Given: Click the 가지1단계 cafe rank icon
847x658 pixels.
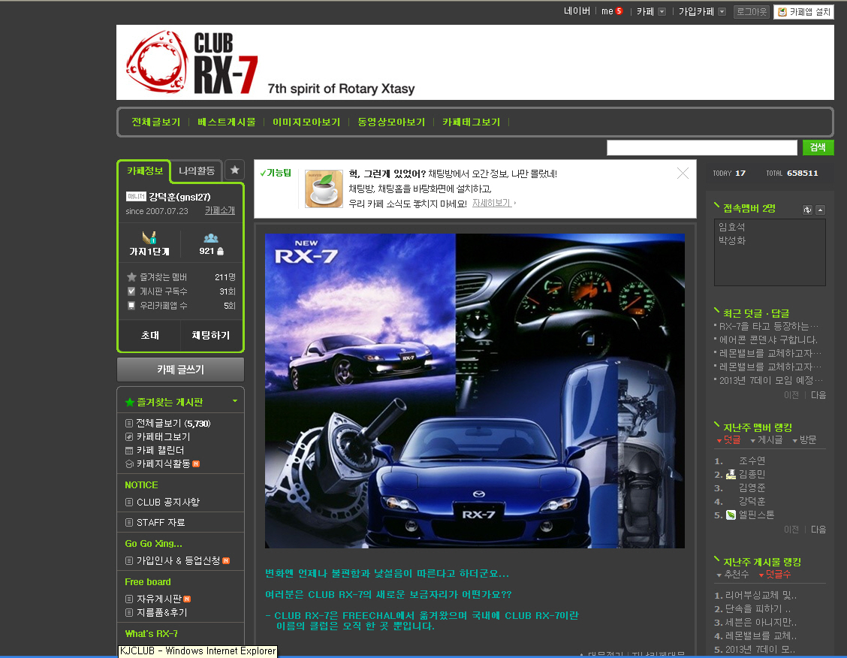Looking at the screenshot, I should click(149, 238).
